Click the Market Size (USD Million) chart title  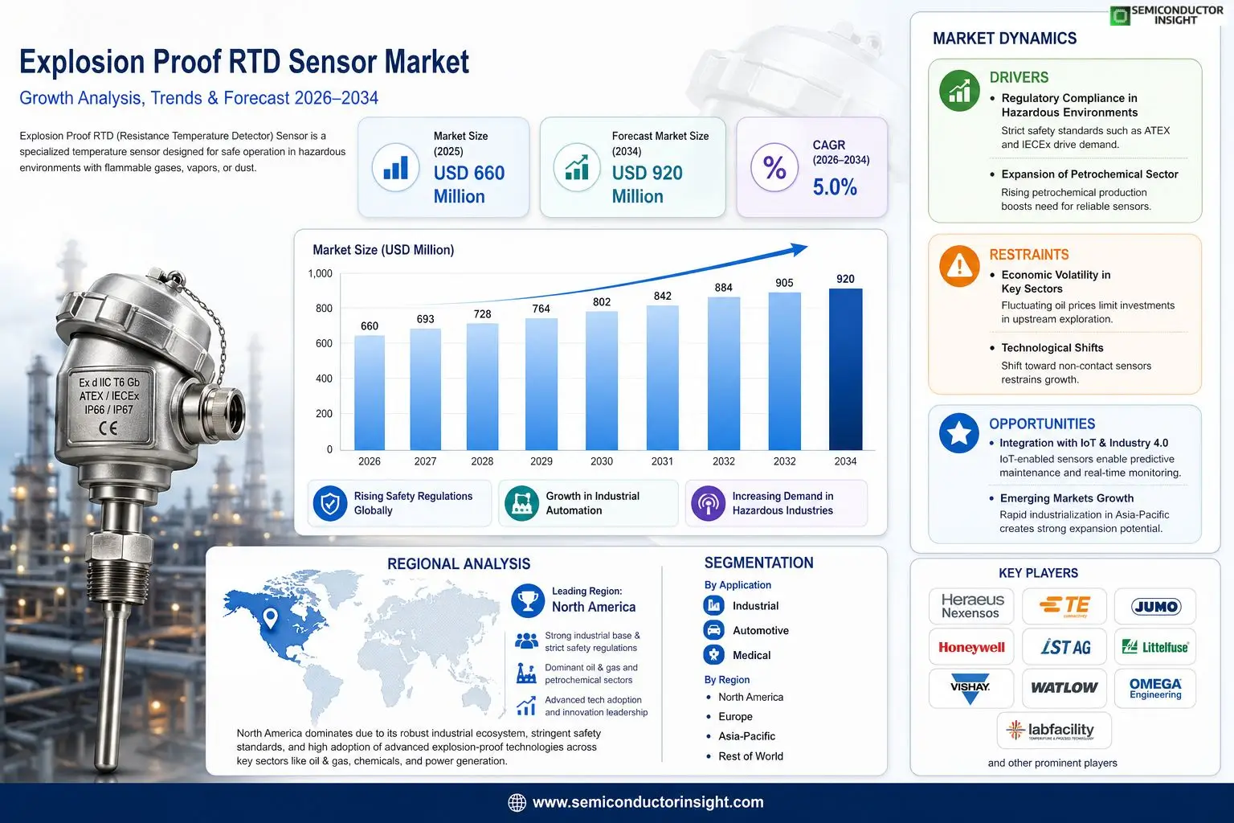(383, 250)
